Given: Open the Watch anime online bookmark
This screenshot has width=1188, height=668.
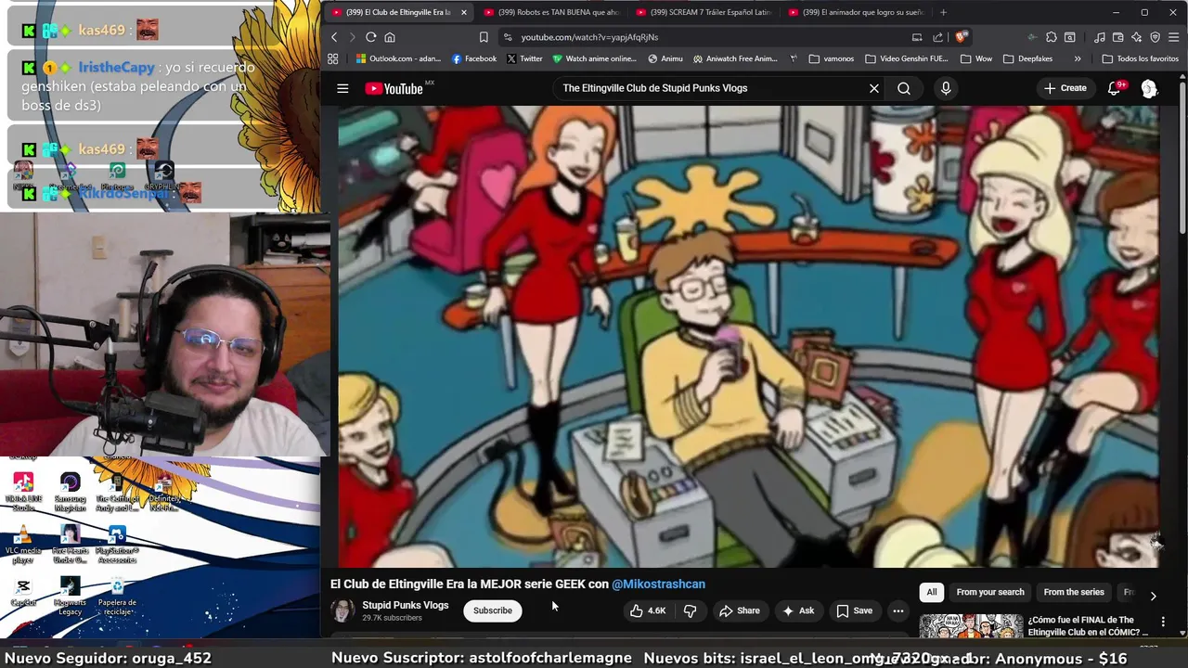Looking at the screenshot, I should pos(594,58).
